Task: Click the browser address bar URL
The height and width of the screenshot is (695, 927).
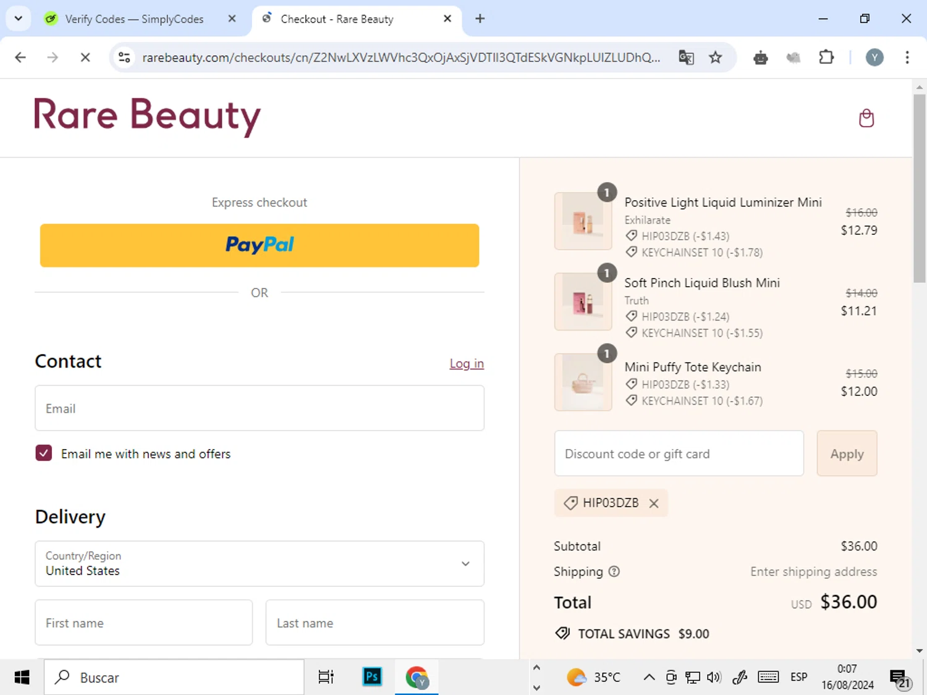Action: click(401, 57)
